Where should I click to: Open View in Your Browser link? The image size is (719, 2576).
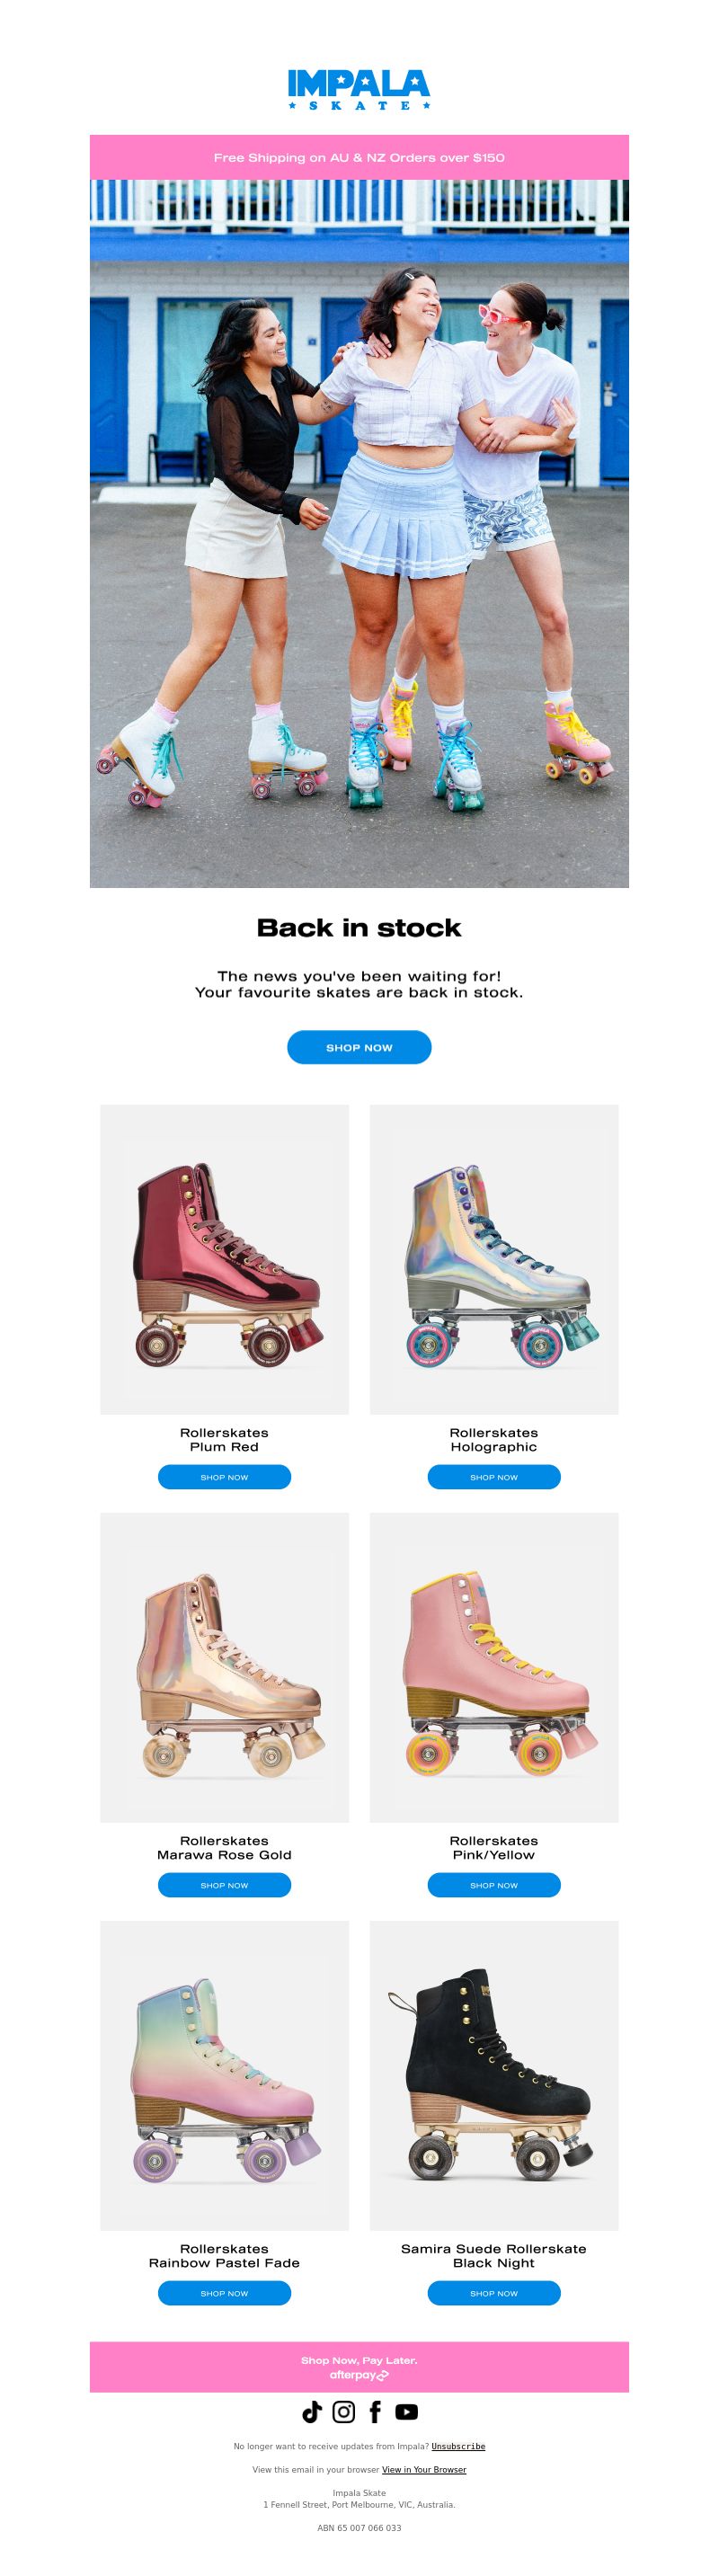424,2469
